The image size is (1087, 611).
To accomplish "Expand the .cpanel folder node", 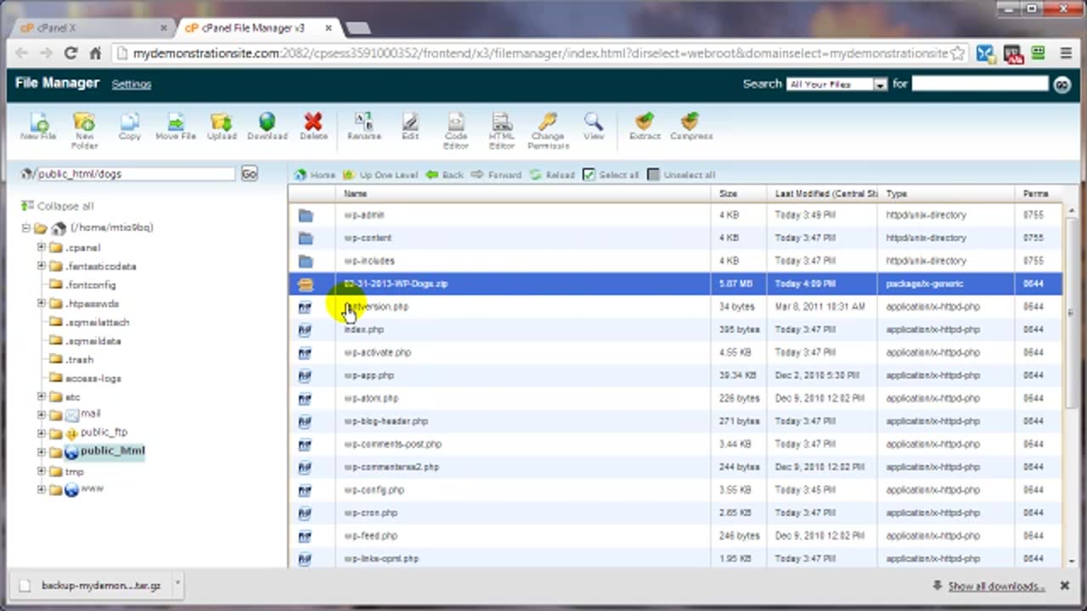I will click(41, 247).
